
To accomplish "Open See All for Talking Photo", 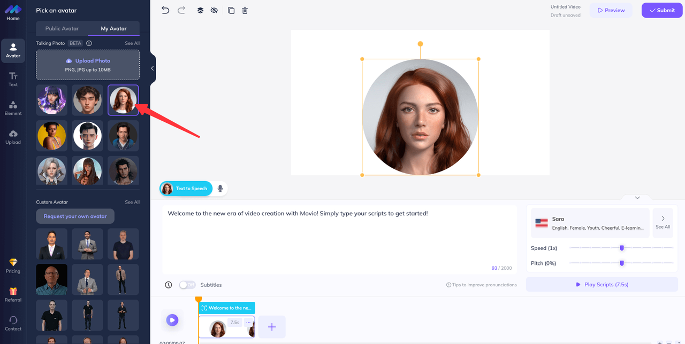I will pos(132,43).
